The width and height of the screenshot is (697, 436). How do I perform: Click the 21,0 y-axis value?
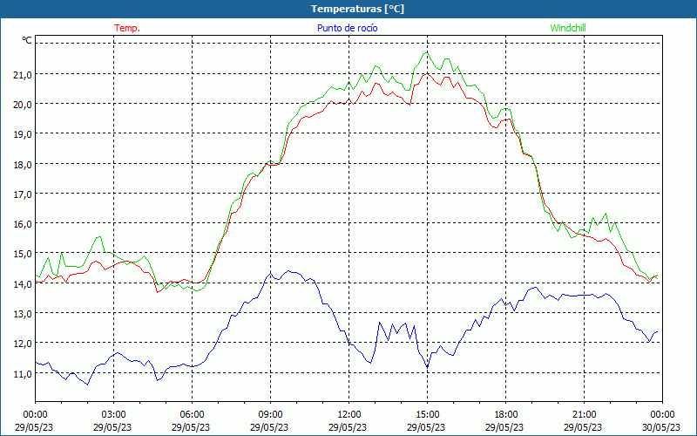point(23,75)
